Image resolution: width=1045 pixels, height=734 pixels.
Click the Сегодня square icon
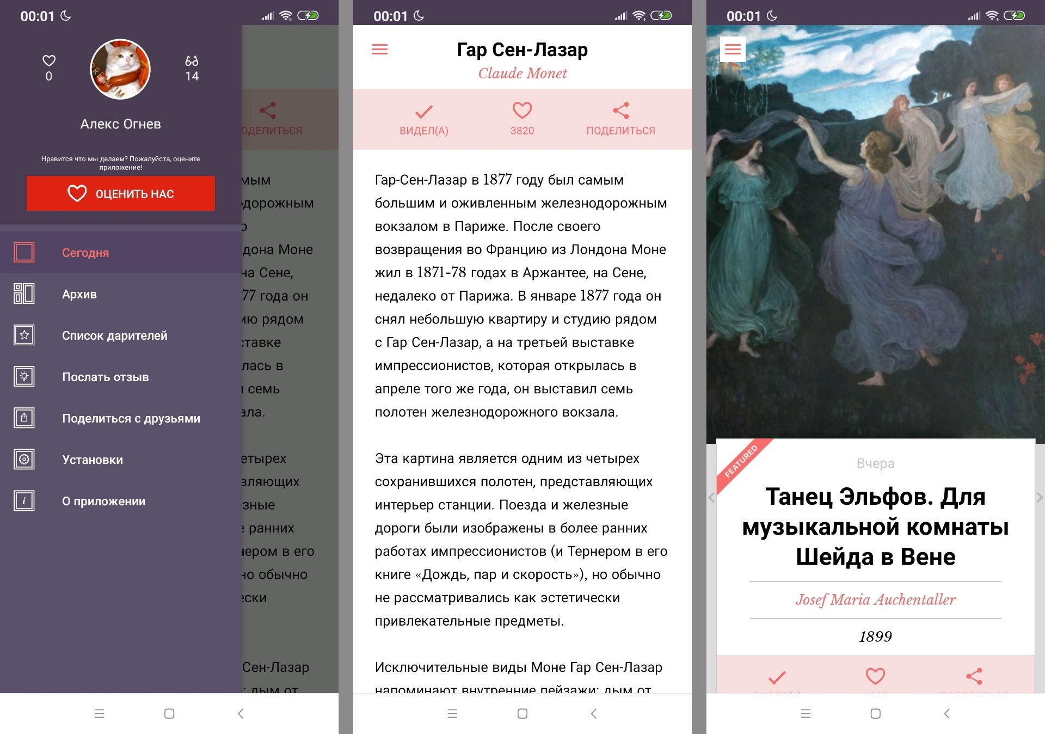click(24, 252)
